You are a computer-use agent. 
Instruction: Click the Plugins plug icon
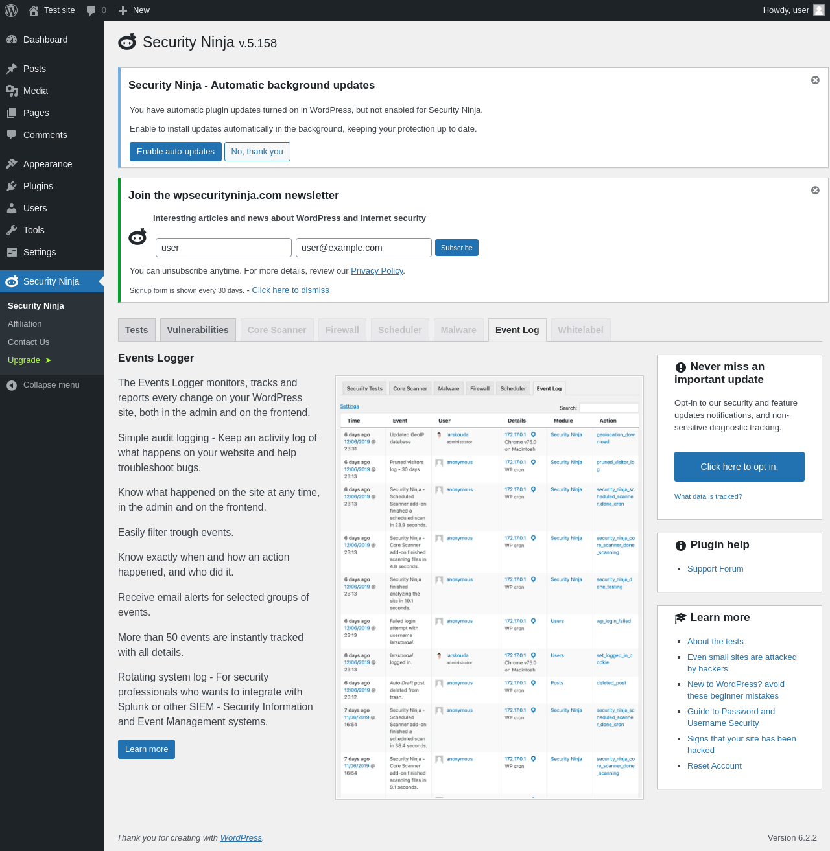(x=12, y=186)
